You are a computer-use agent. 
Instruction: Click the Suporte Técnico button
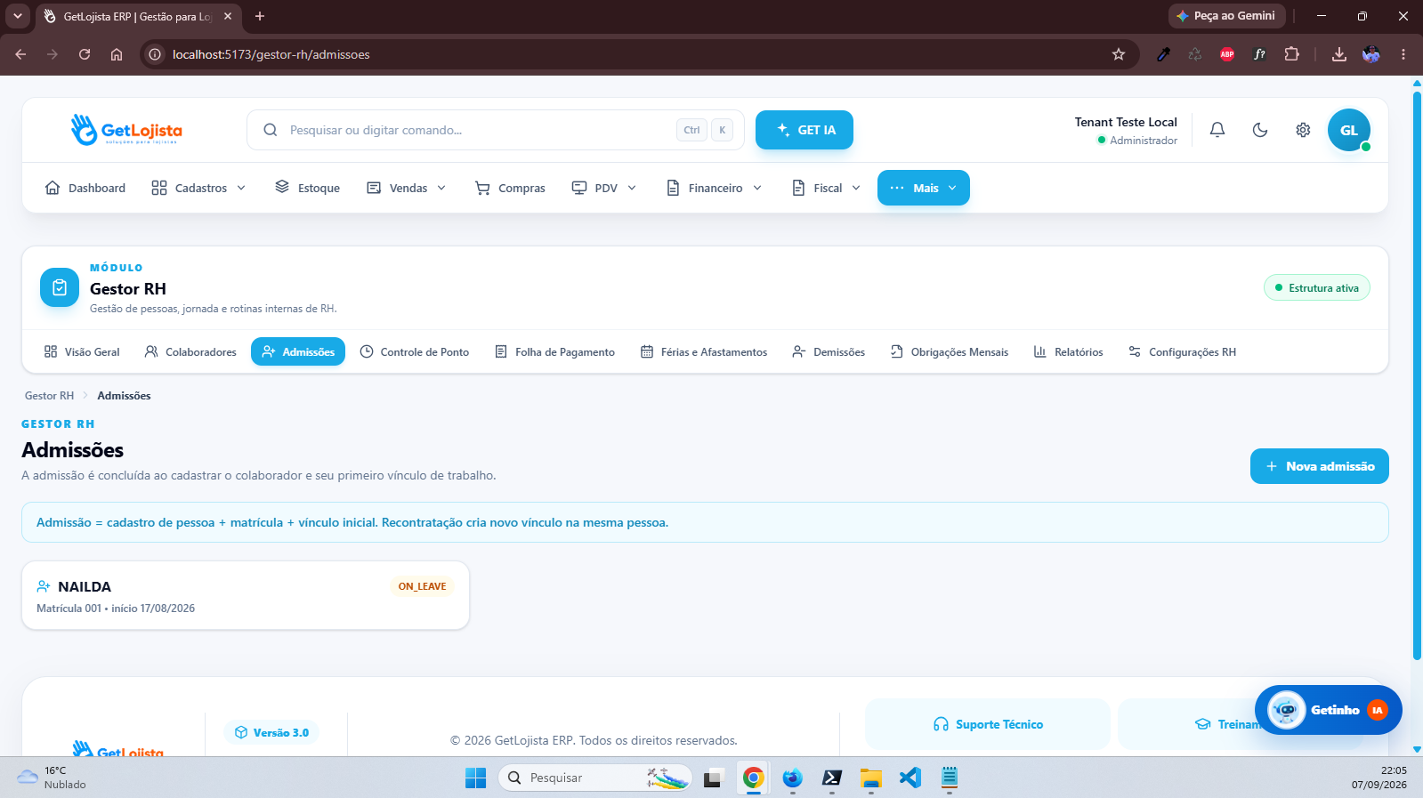pyautogui.click(x=988, y=724)
